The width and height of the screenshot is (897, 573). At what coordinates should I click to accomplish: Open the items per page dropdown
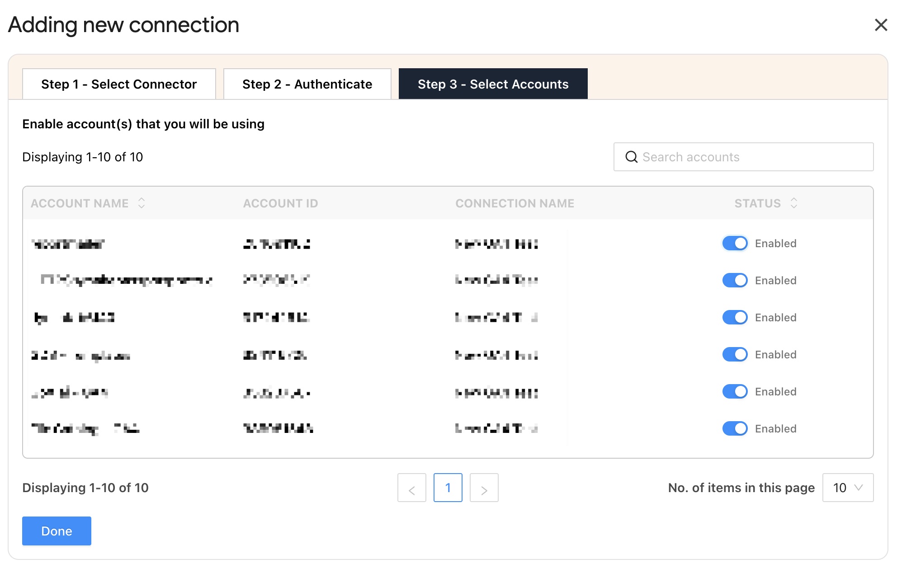[848, 488]
